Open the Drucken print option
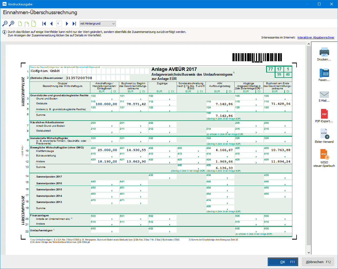 (324, 54)
